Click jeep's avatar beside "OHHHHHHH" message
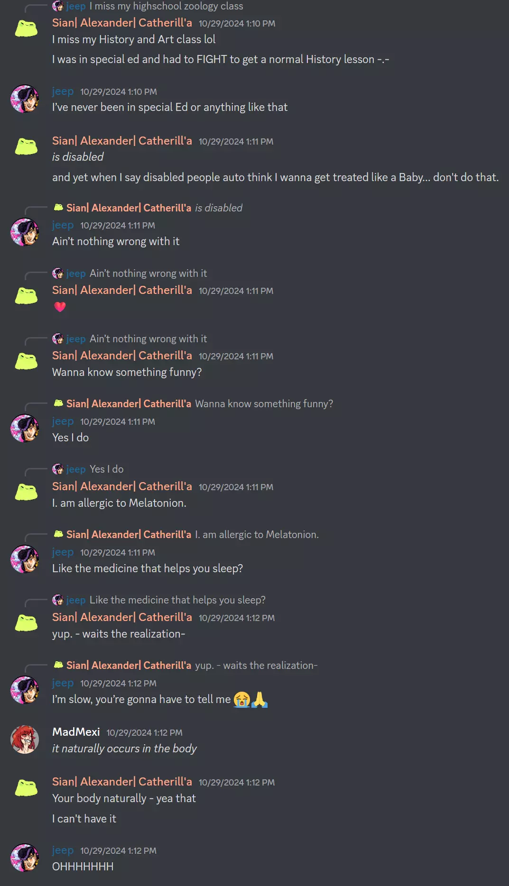This screenshot has height=886, width=509. [25, 858]
